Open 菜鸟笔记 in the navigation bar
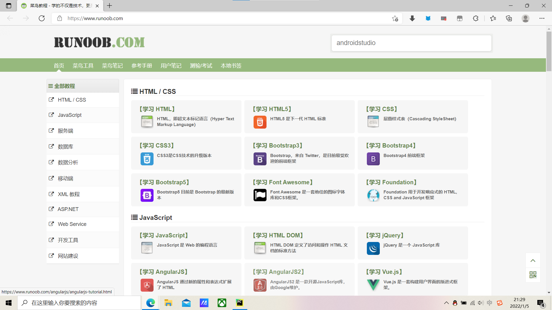Image resolution: width=552 pixels, height=310 pixels. pyautogui.click(x=112, y=66)
